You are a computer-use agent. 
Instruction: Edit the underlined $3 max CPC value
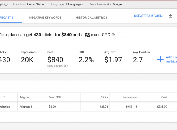pyautogui.click(x=87, y=35)
